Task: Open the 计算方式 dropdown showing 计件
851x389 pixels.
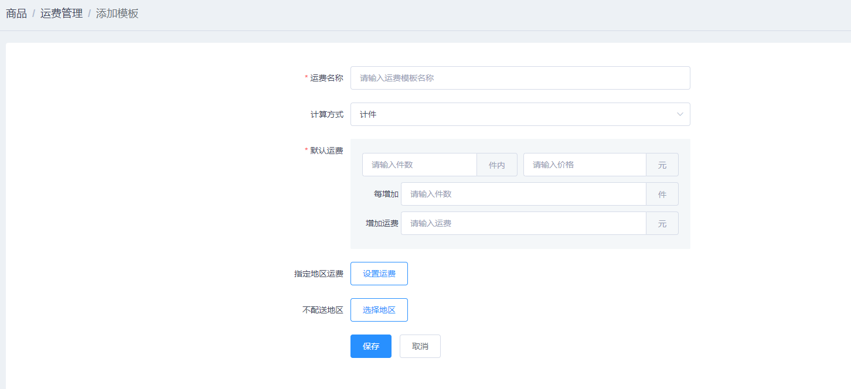Action: coord(510,114)
